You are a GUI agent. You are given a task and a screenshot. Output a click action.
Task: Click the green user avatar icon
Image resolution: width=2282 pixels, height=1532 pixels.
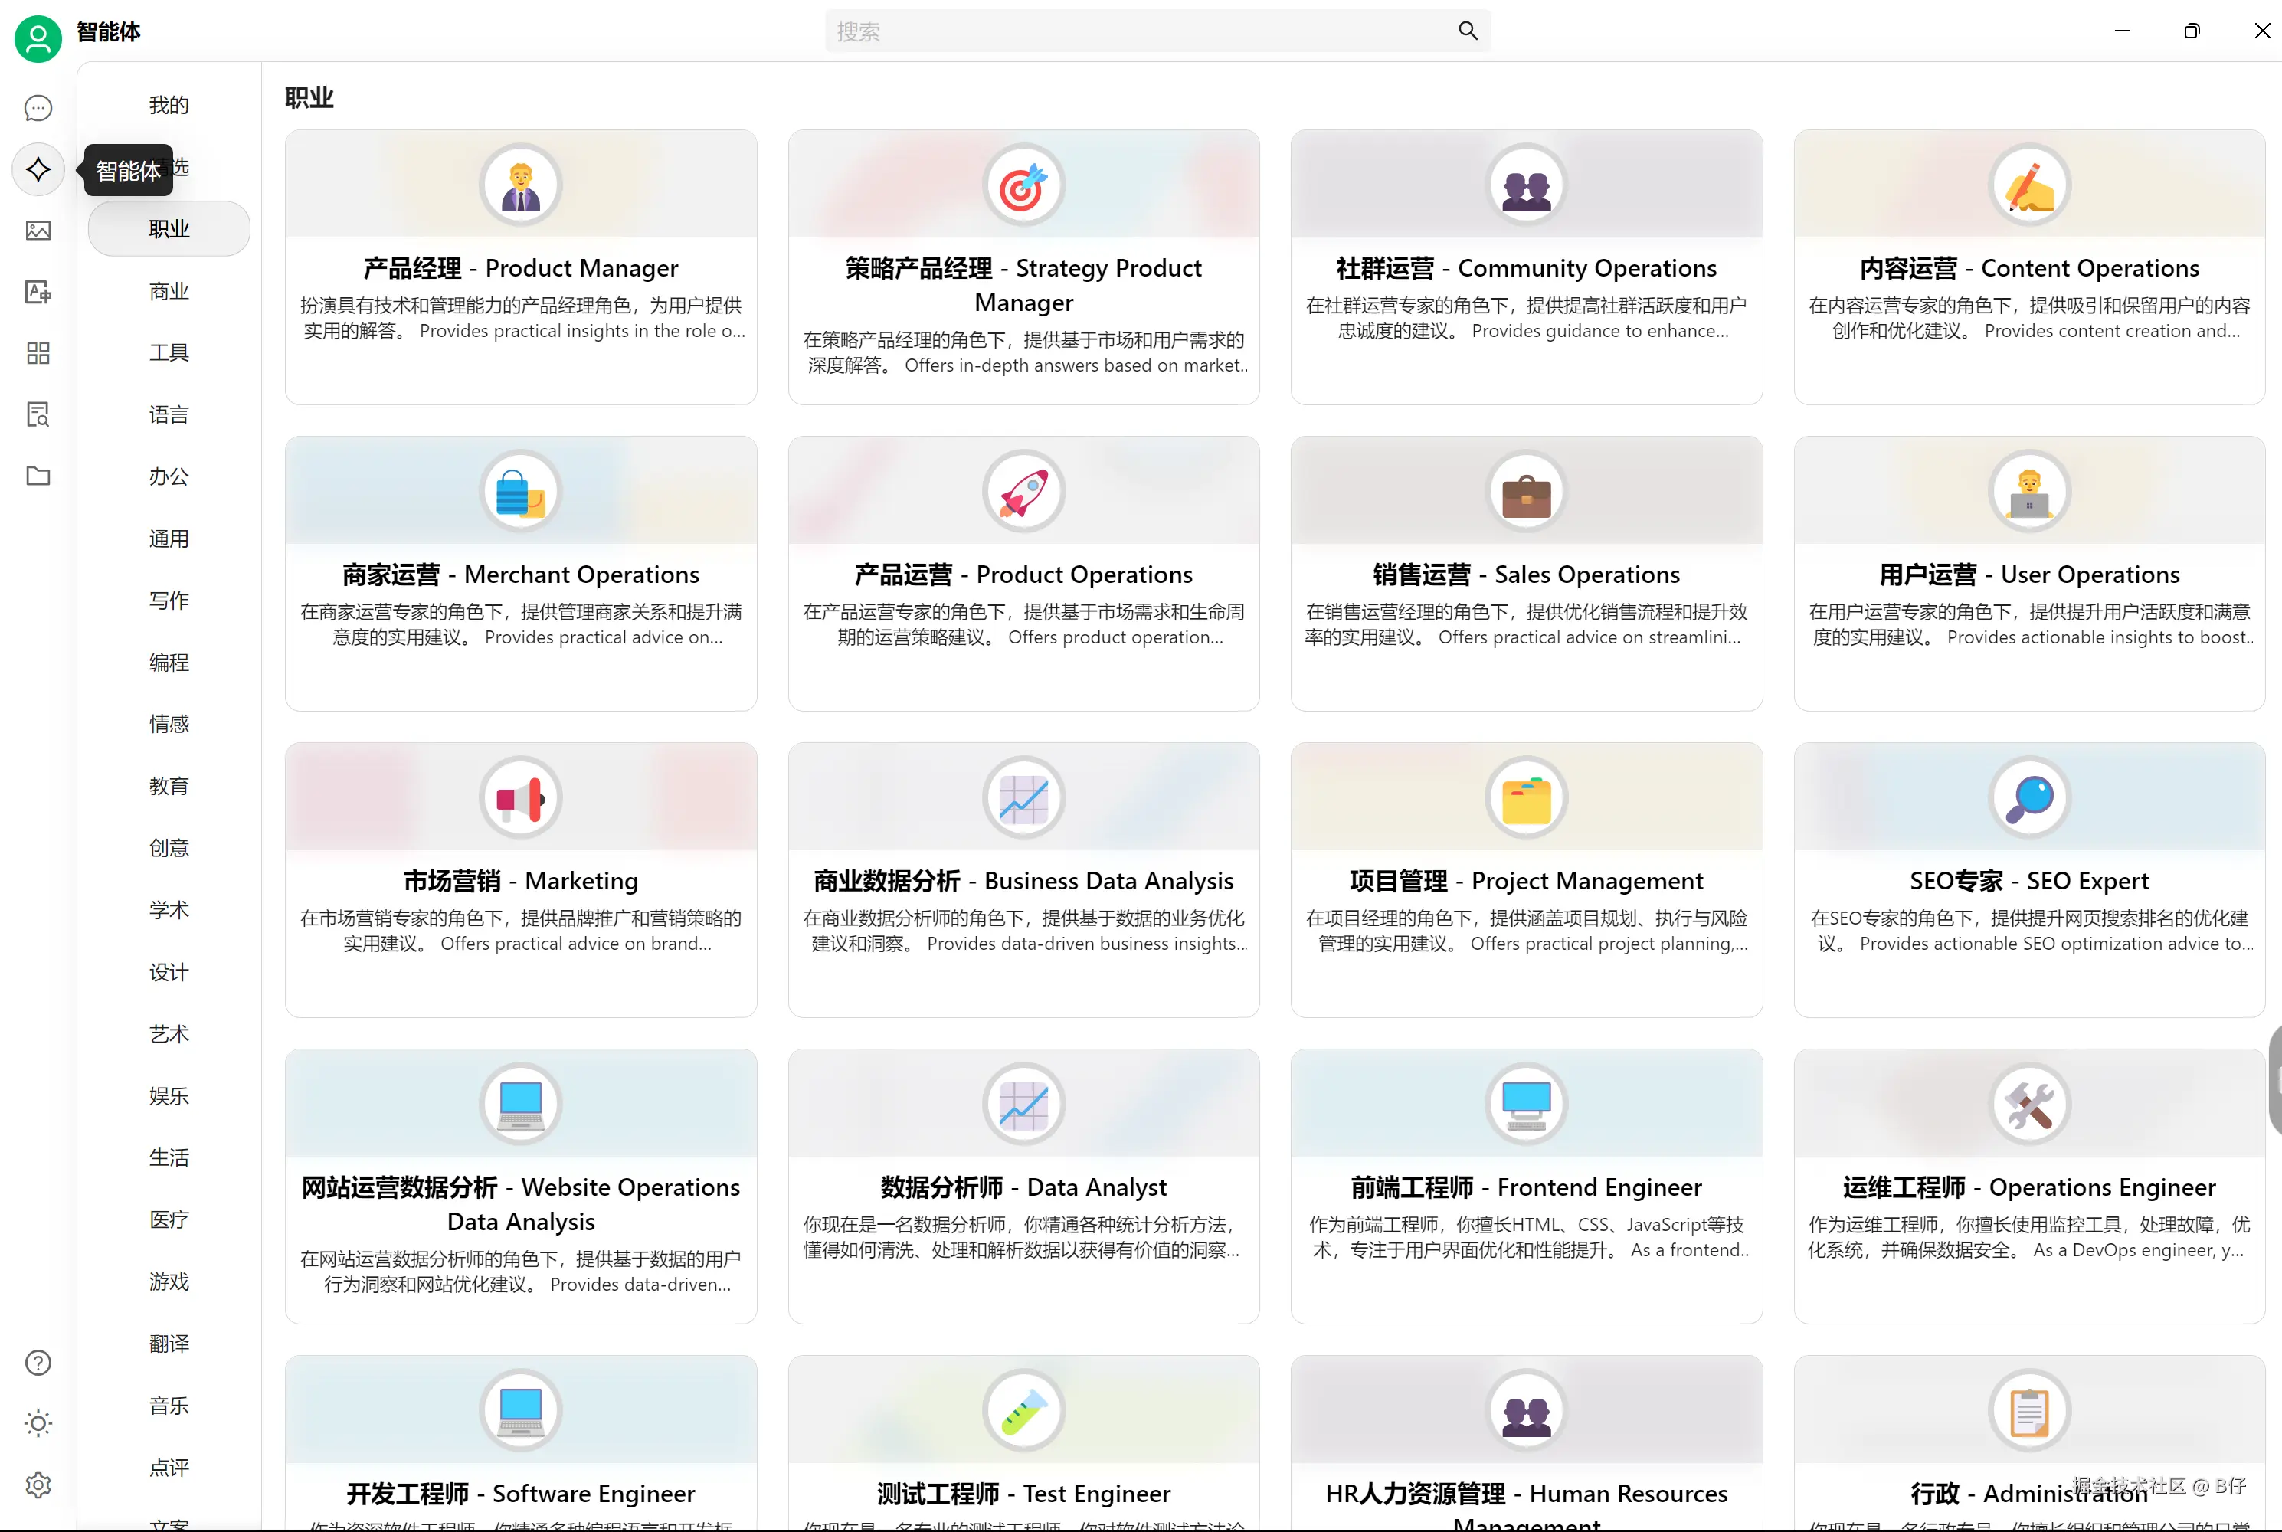tap(38, 38)
